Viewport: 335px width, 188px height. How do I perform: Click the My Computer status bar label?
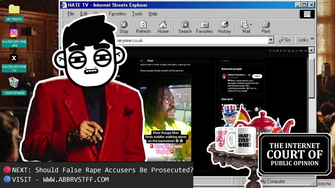click(273, 181)
